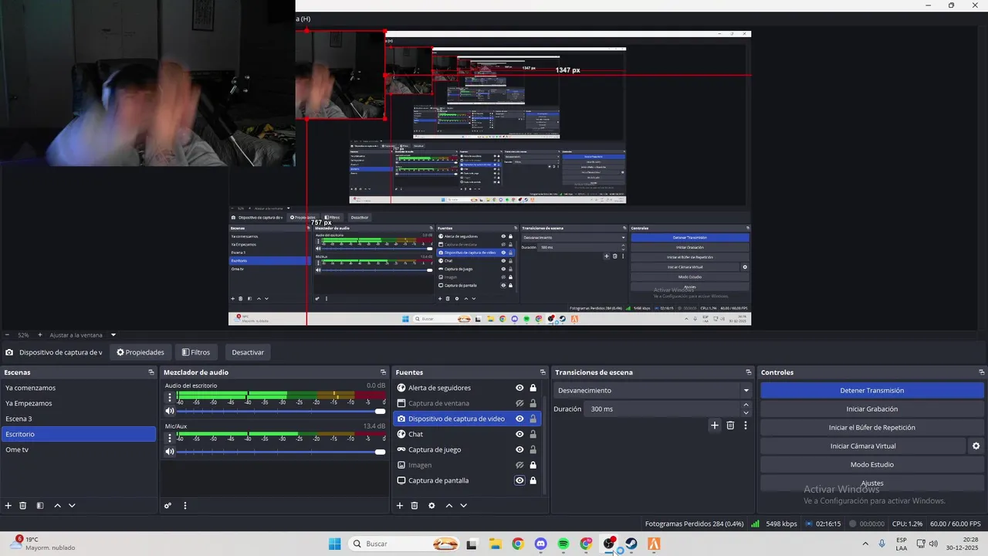Open Spotify from Windows taskbar
The height and width of the screenshot is (556, 988).
pyautogui.click(x=563, y=544)
